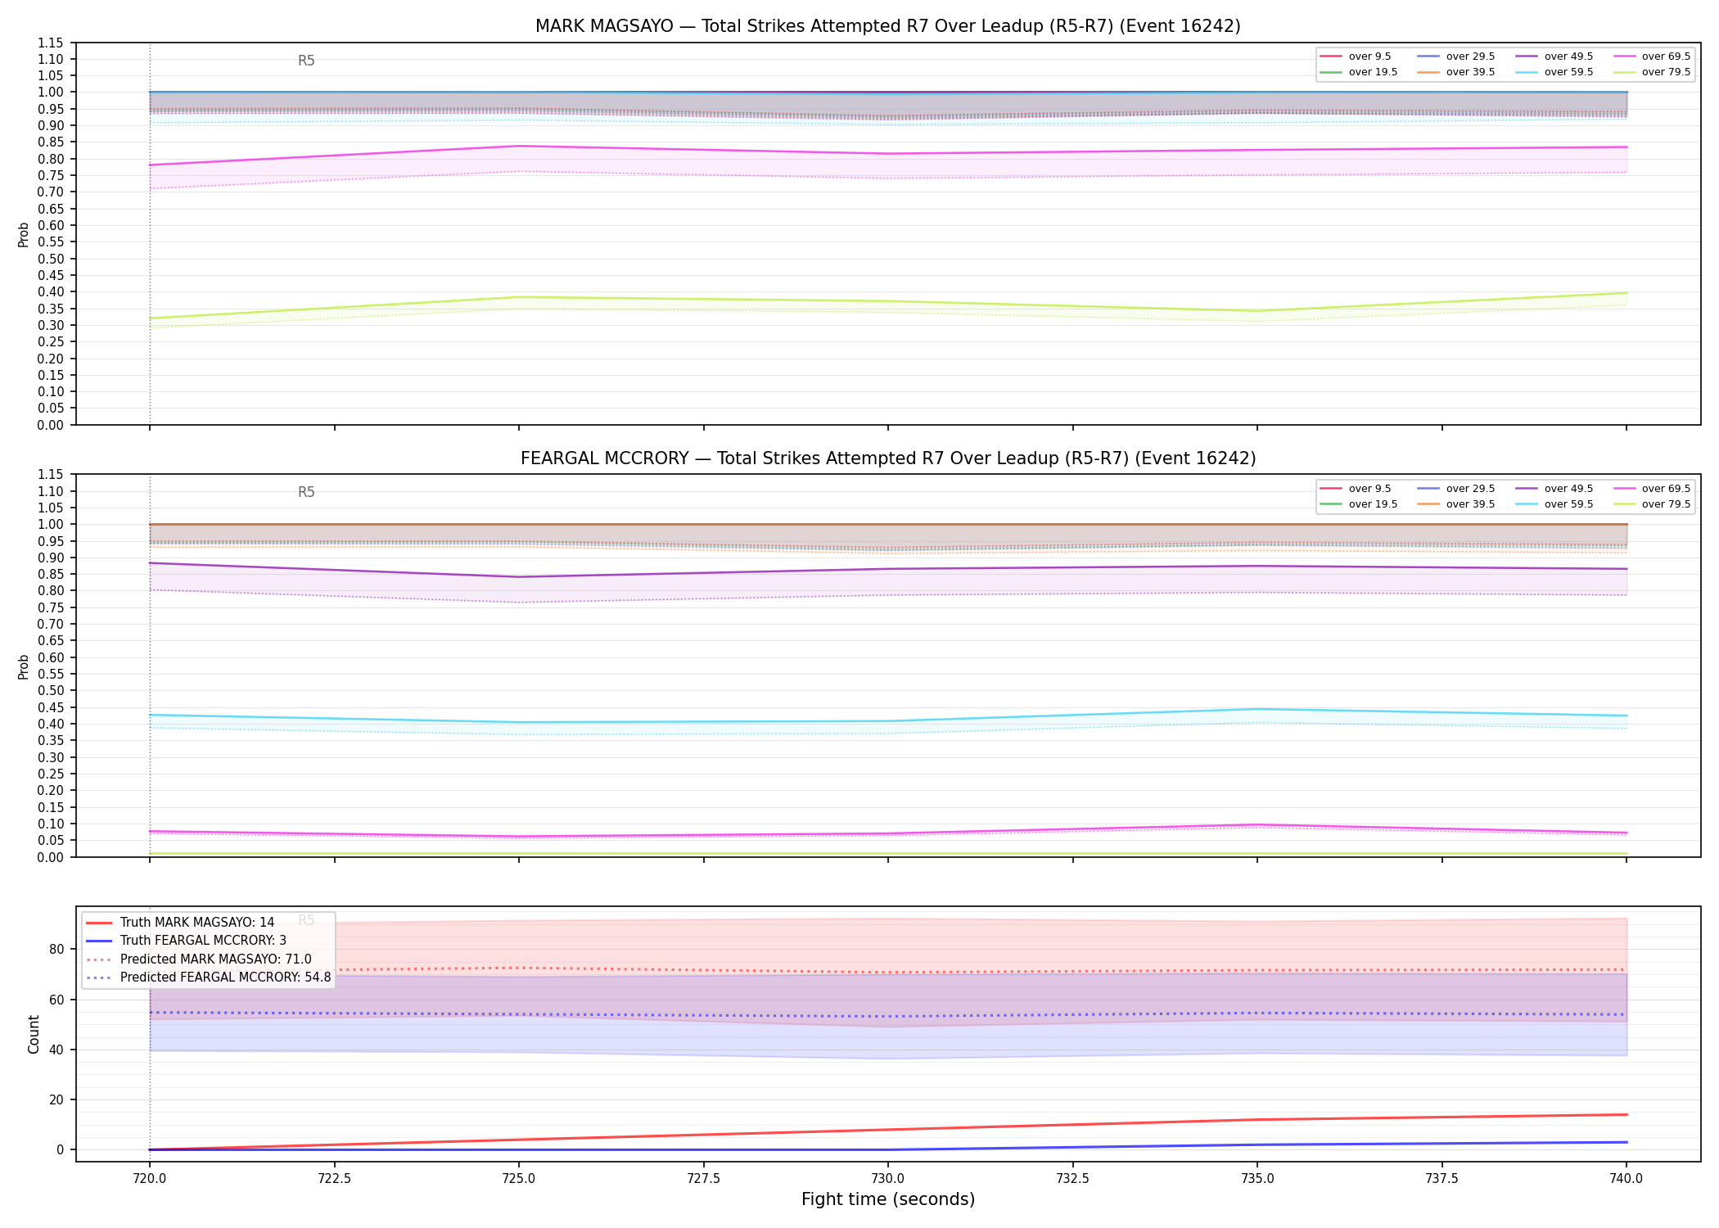
Task: Click the 740.0 x-axis tick label
Action: [1627, 1178]
